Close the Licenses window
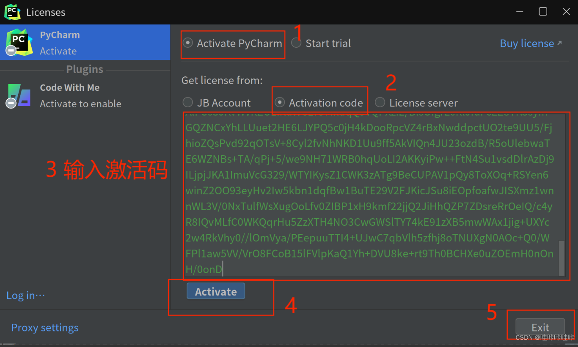 [566, 12]
